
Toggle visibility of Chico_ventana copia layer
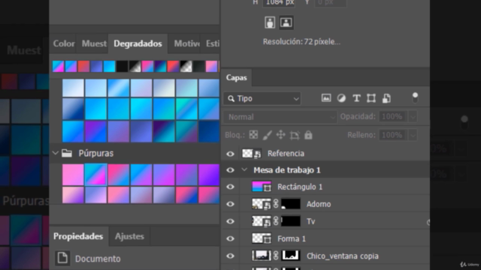[x=230, y=256]
